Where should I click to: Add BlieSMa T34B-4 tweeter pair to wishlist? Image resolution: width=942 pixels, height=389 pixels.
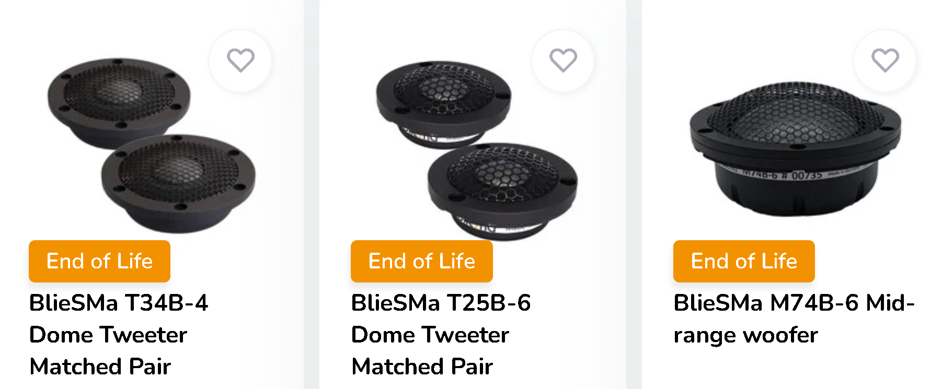(x=240, y=61)
